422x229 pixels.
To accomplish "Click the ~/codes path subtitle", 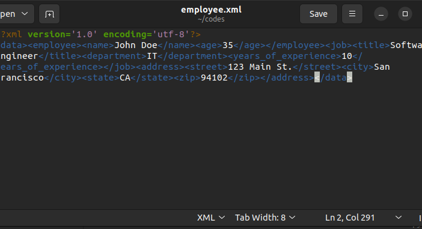I will [x=211, y=19].
